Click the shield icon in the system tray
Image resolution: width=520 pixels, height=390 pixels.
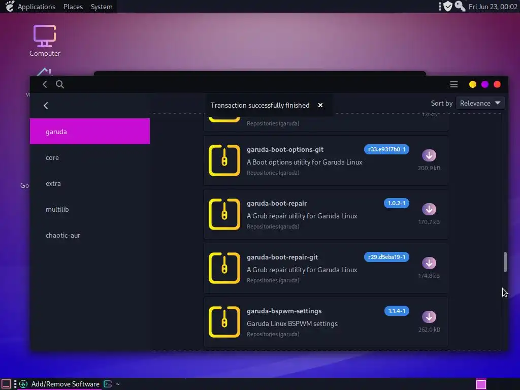click(448, 6)
